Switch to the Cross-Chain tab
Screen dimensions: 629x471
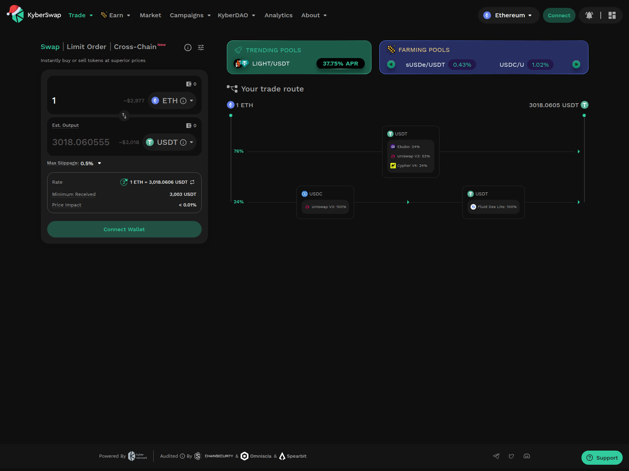[x=135, y=47]
